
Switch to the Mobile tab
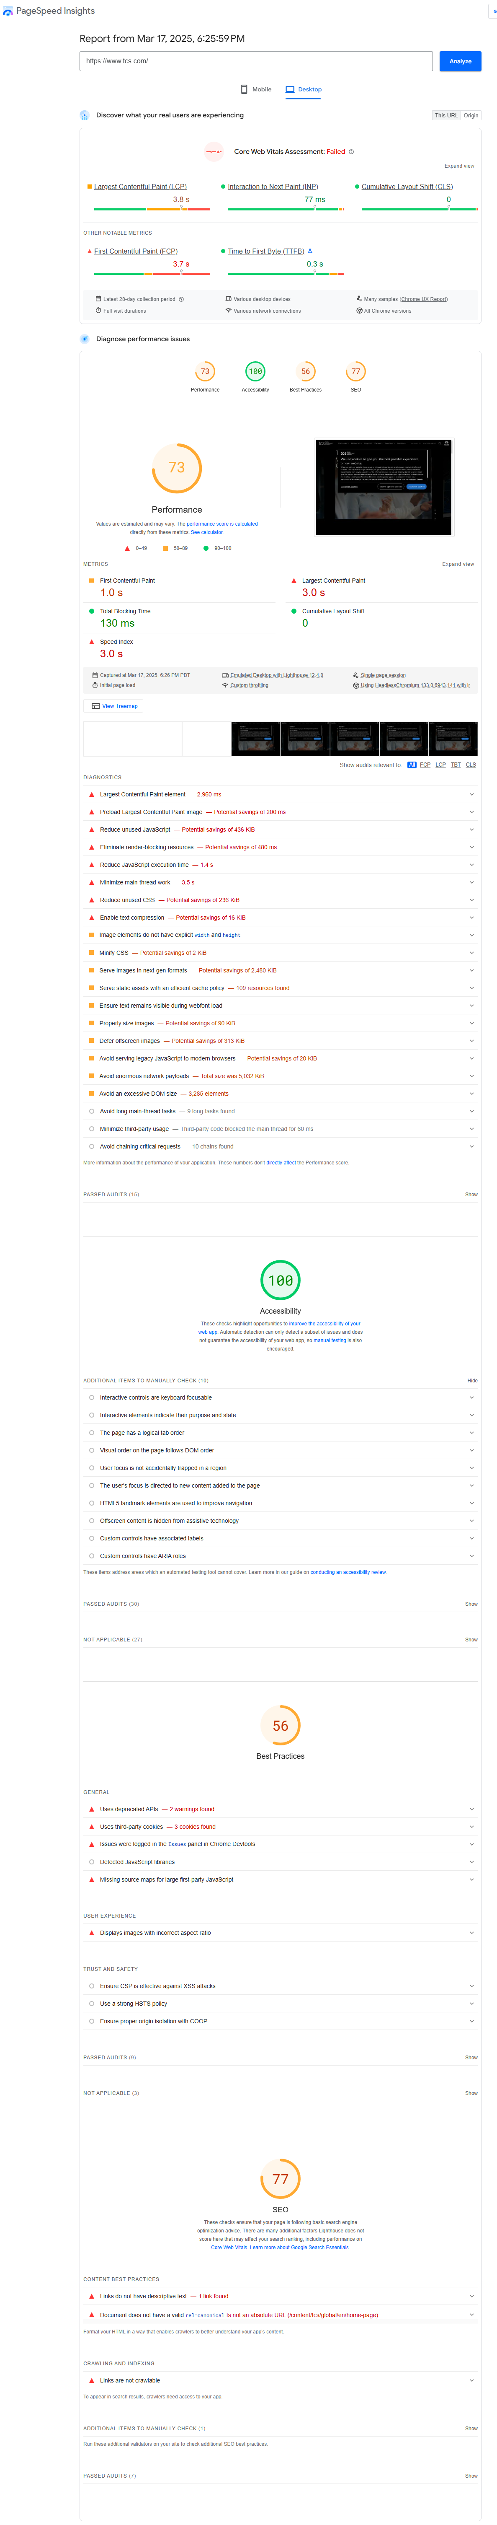pos(255,89)
